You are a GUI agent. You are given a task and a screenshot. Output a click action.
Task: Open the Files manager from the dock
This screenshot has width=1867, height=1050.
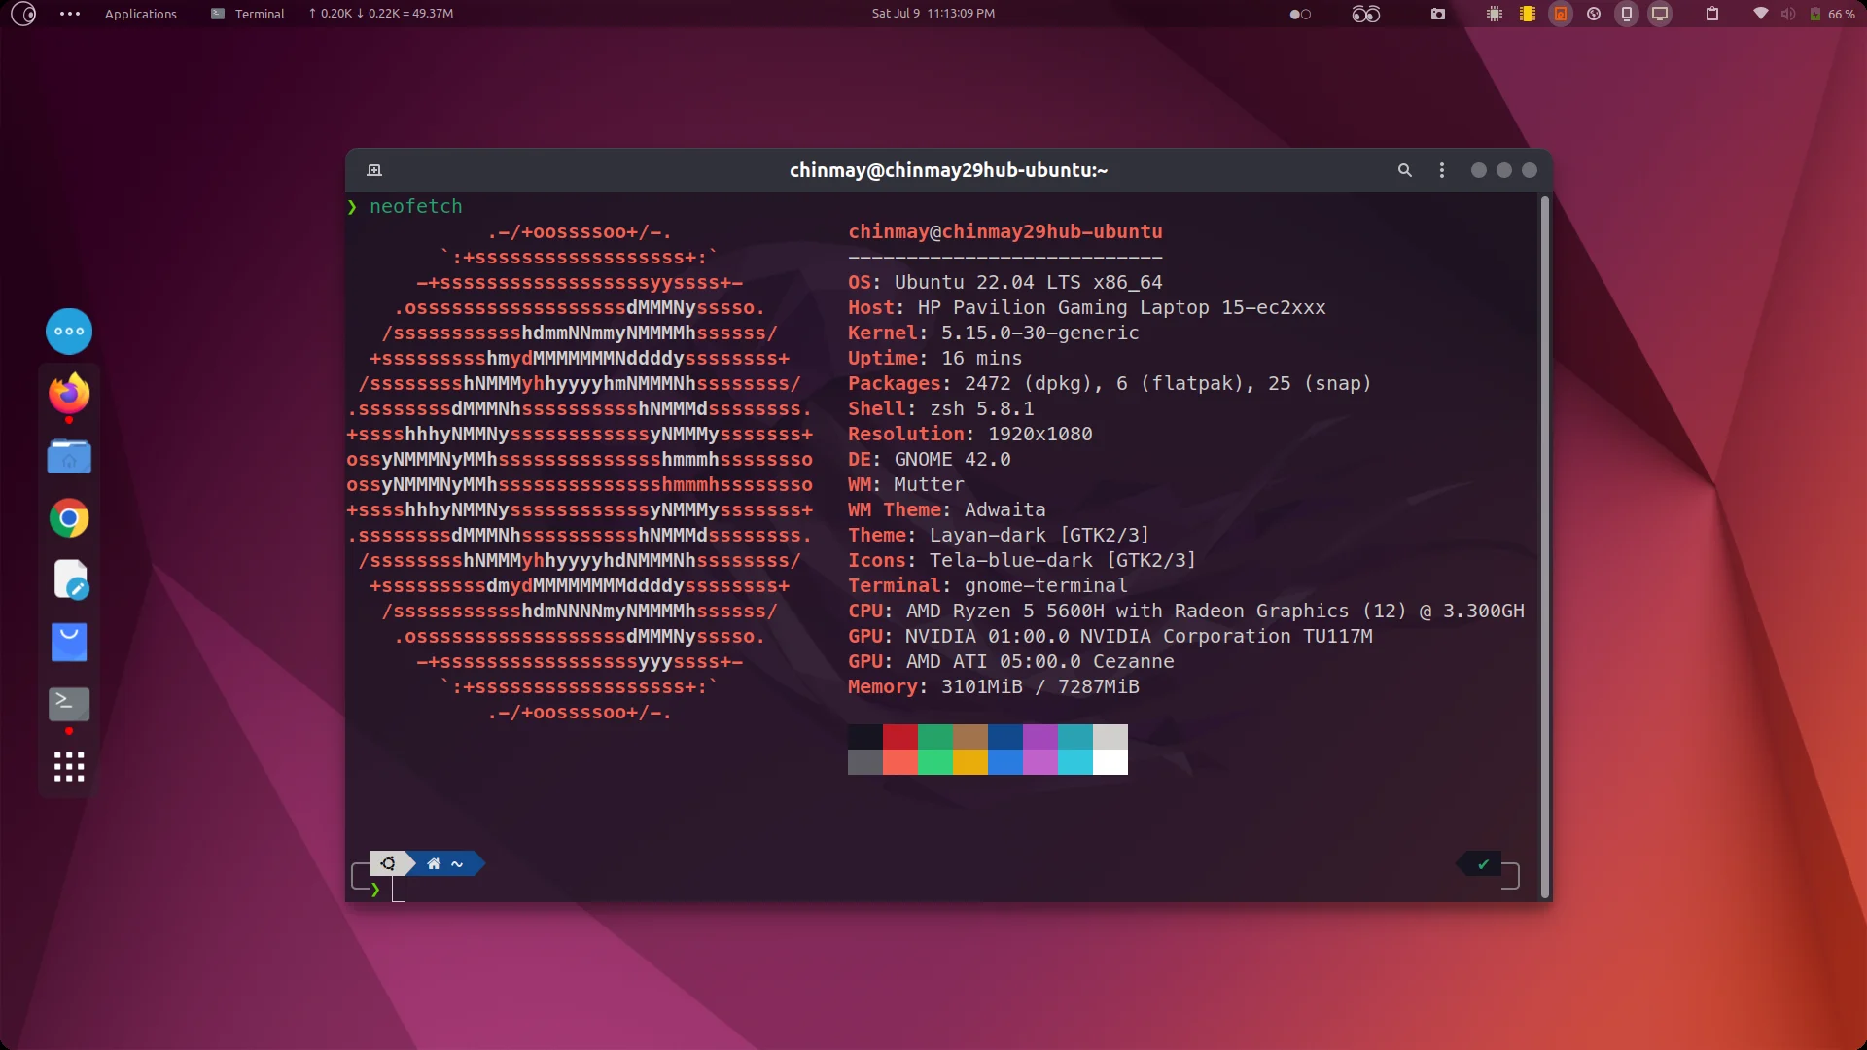click(69, 456)
